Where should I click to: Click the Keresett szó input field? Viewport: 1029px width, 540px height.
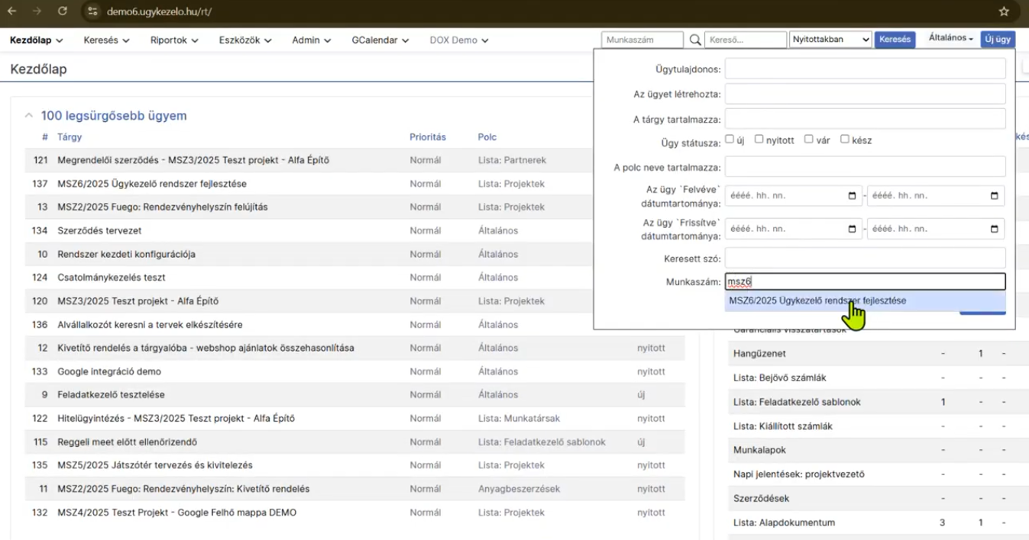click(x=865, y=258)
